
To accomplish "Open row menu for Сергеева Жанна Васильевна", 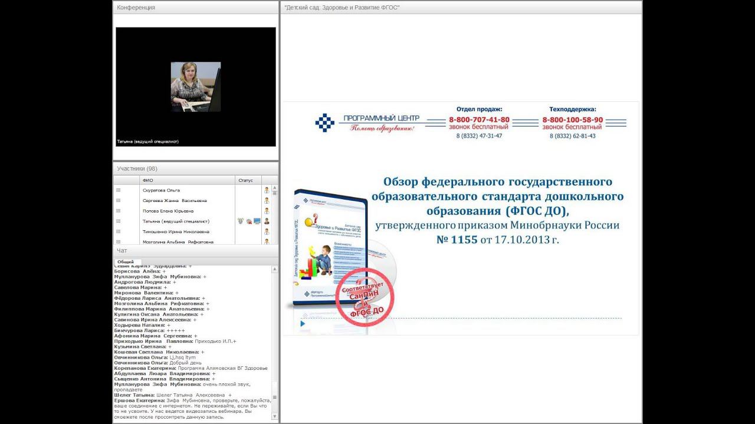I will pos(118,201).
